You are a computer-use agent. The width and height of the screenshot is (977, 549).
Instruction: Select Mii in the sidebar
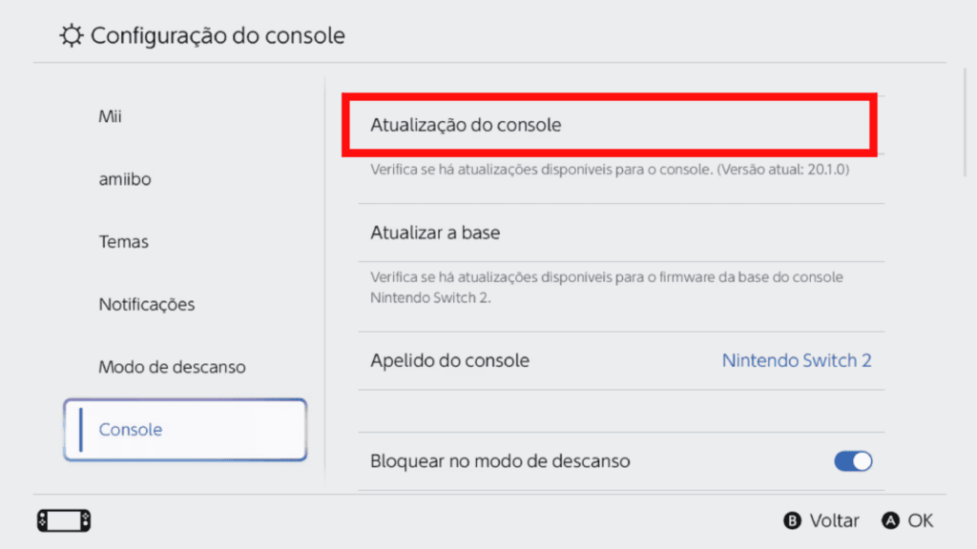click(x=108, y=116)
